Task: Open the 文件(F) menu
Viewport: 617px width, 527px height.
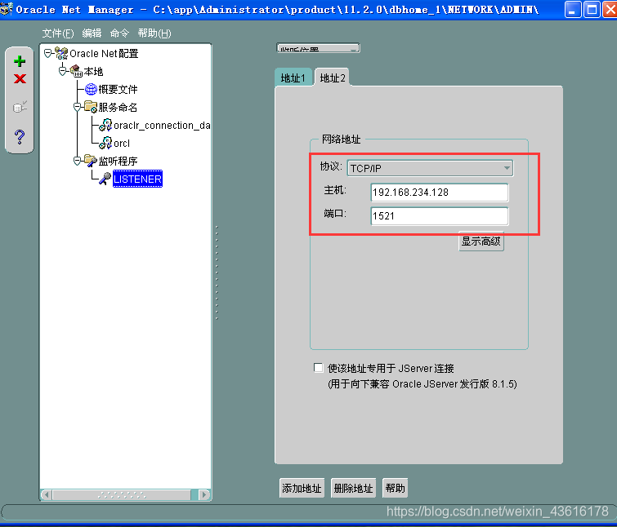Action: [x=58, y=33]
